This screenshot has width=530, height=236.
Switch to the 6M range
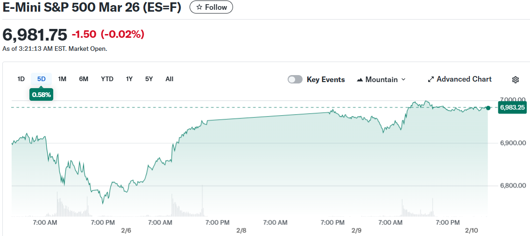[x=84, y=79]
